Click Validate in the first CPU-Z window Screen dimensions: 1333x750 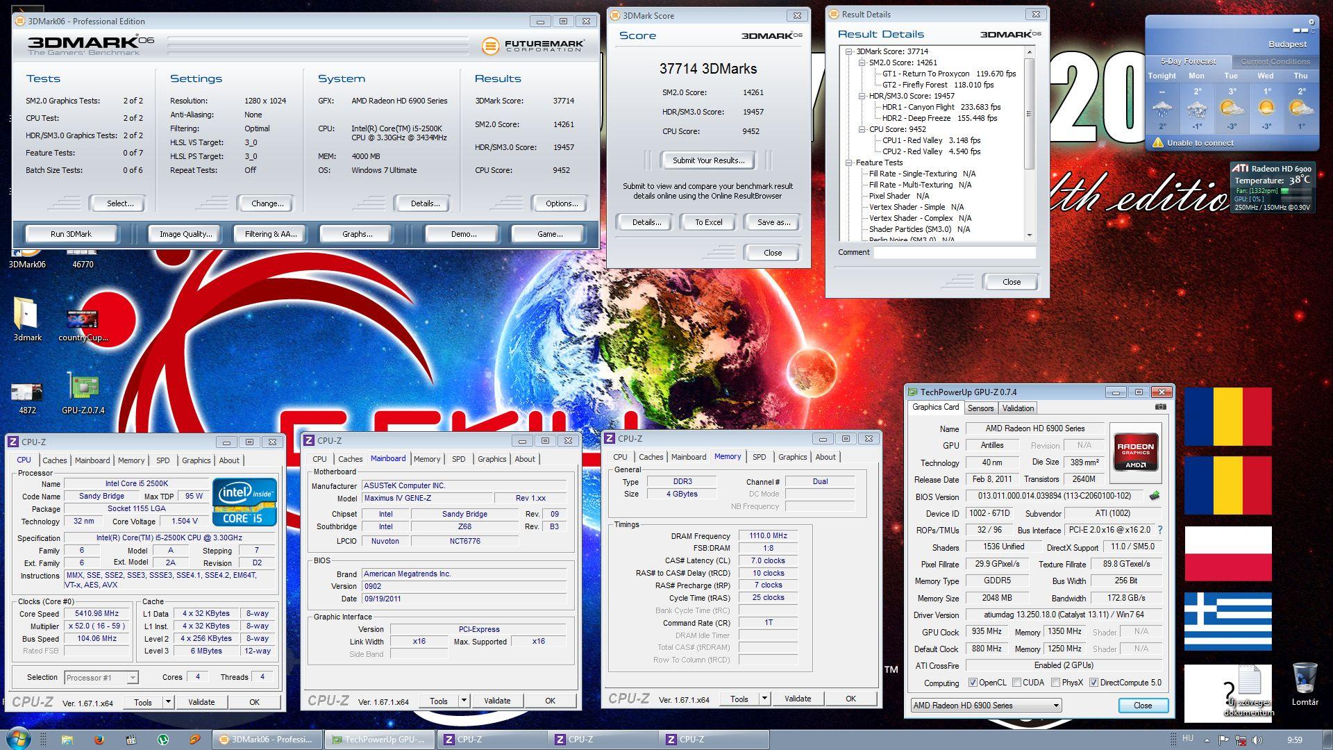(x=201, y=702)
